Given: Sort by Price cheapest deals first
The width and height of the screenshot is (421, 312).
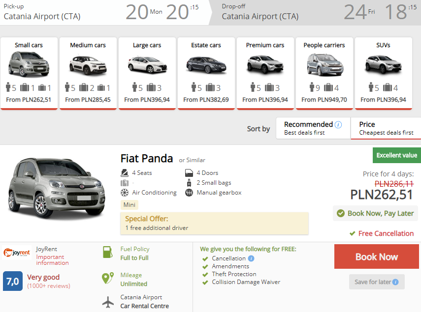Looking at the screenshot, I should [x=386, y=128].
